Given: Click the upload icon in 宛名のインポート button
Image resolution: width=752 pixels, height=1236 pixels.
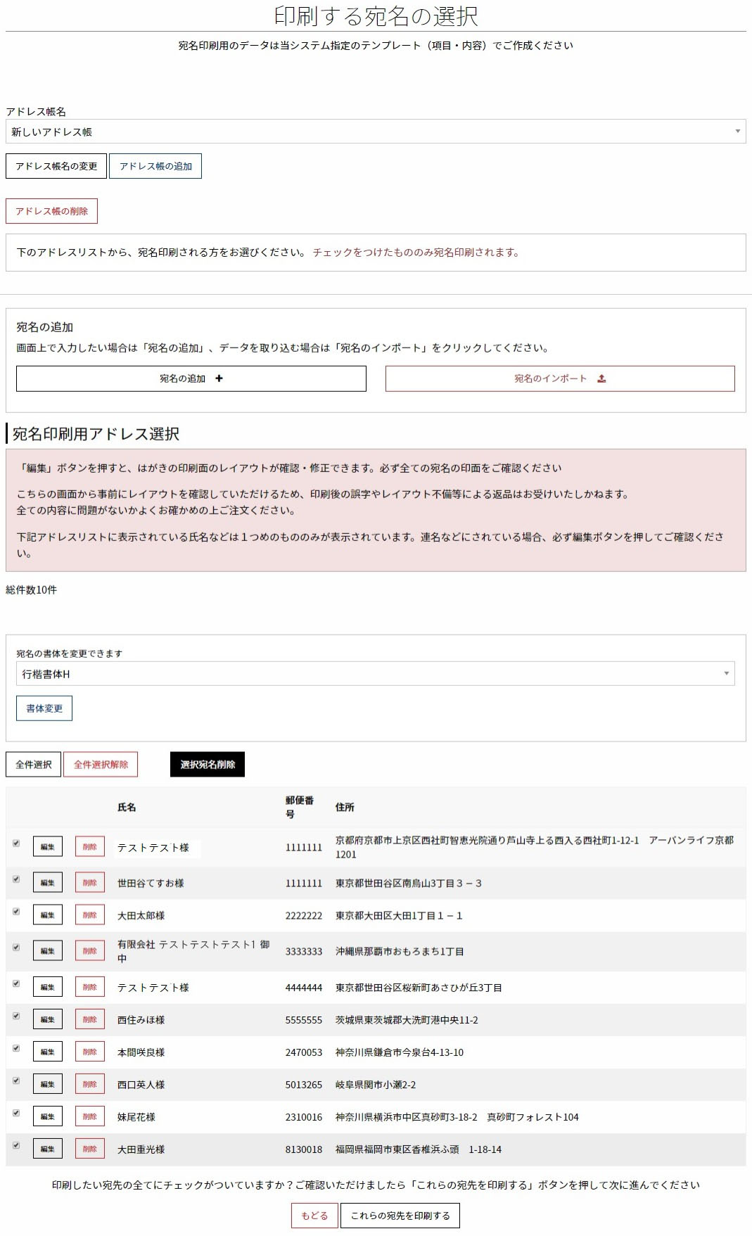Looking at the screenshot, I should coord(601,378).
